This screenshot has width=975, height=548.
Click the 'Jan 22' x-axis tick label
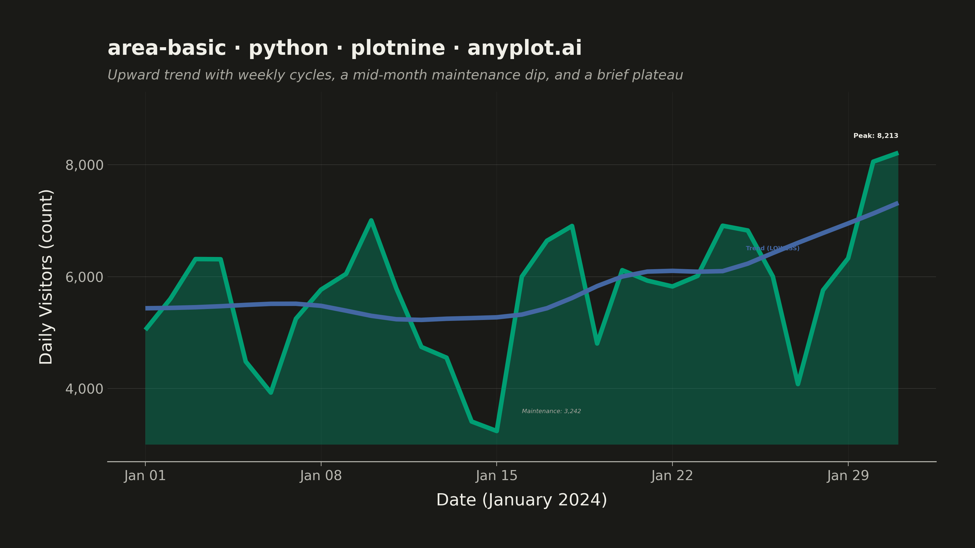click(x=672, y=475)
